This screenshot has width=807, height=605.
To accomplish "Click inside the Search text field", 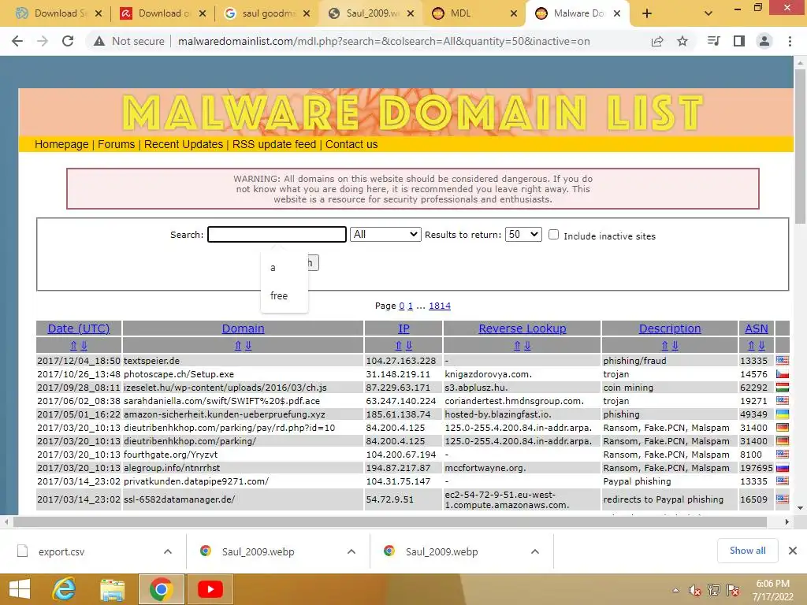I will pos(277,235).
